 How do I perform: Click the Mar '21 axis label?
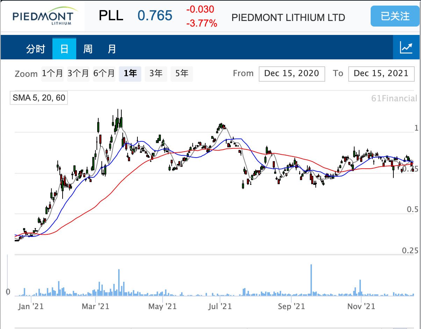click(x=95, y=306)
